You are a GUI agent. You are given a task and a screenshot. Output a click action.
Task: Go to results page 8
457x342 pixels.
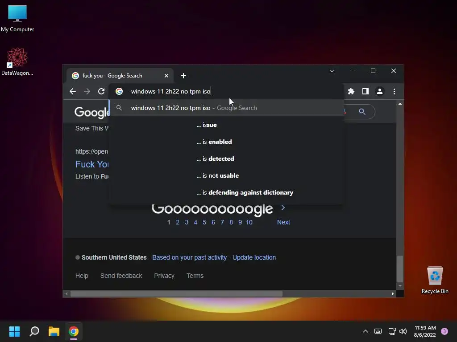pos(231,222)
